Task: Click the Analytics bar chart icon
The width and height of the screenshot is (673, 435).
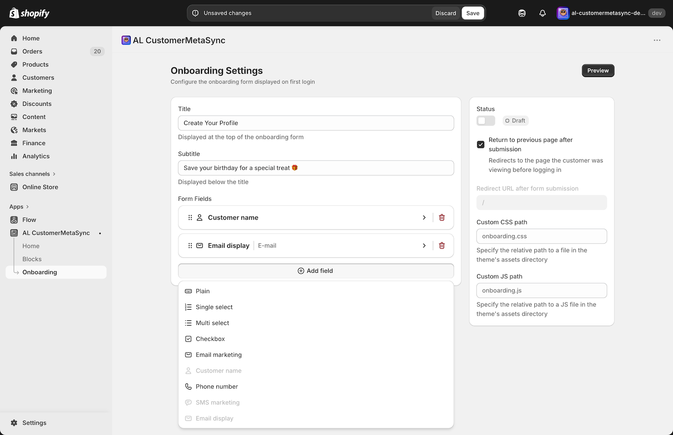Action: click(x=14, y=156)
